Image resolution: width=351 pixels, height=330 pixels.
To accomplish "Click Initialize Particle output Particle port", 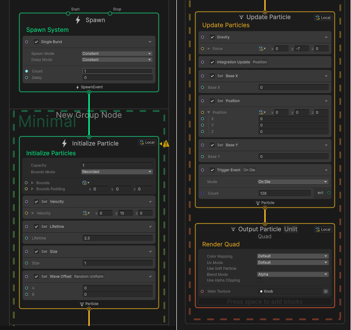I will (x=89, y=309).
